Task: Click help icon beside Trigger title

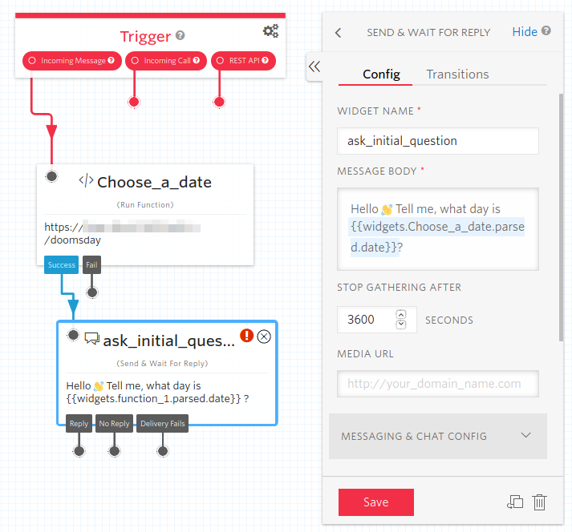Action: pos(181,35)
